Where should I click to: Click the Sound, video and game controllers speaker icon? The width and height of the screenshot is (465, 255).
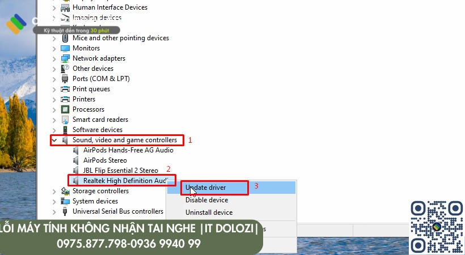point(65,140)
